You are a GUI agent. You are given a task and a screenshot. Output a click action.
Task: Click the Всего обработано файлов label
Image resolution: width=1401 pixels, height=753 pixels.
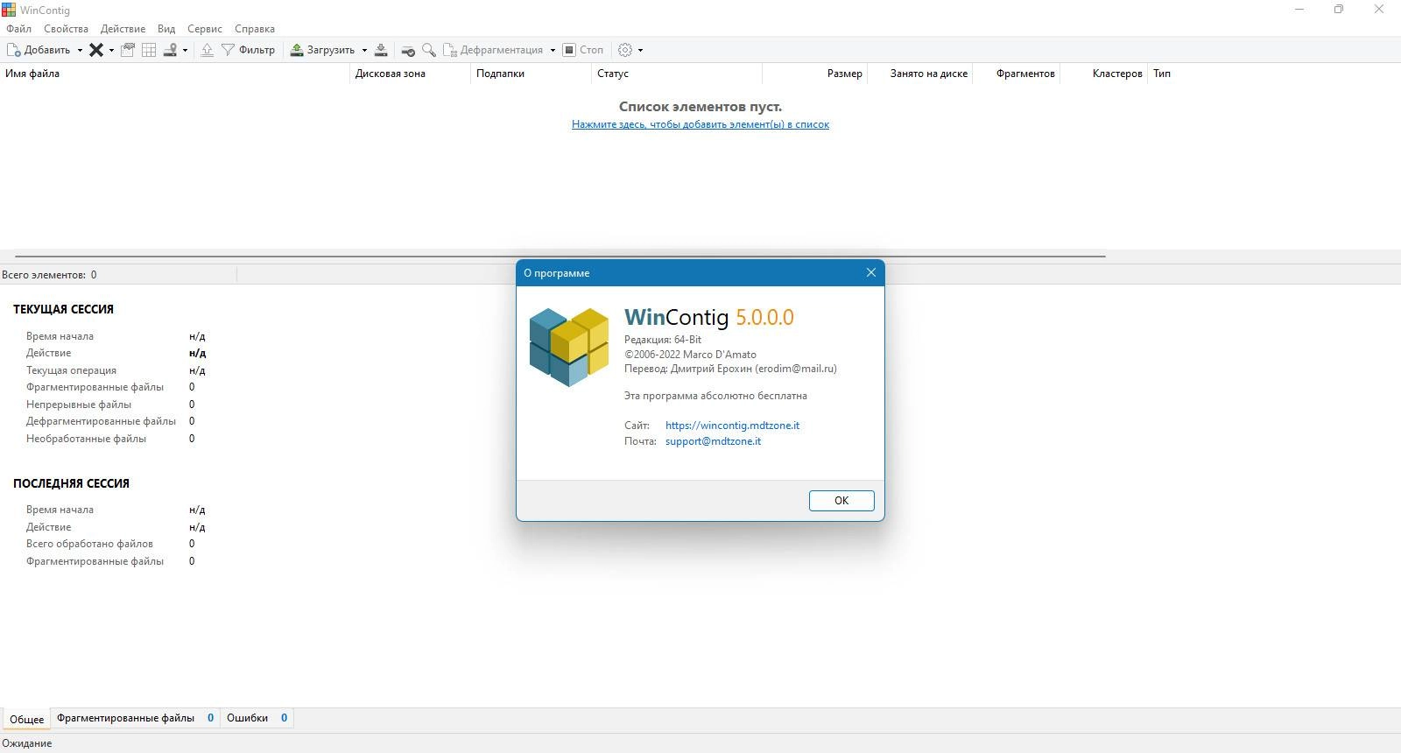tap(89, 544)
